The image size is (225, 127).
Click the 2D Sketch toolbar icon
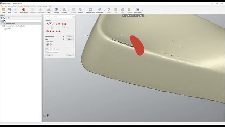coord(65,10)
